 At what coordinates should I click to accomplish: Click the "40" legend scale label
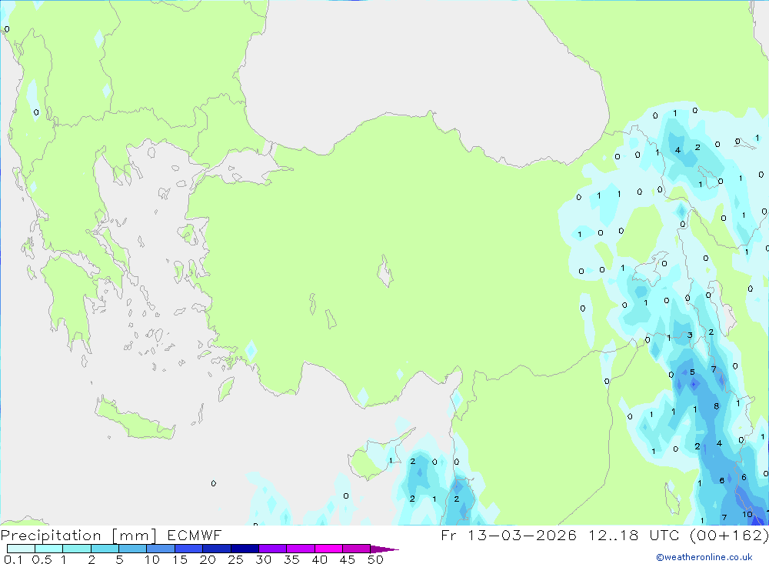tap(319, 559)
